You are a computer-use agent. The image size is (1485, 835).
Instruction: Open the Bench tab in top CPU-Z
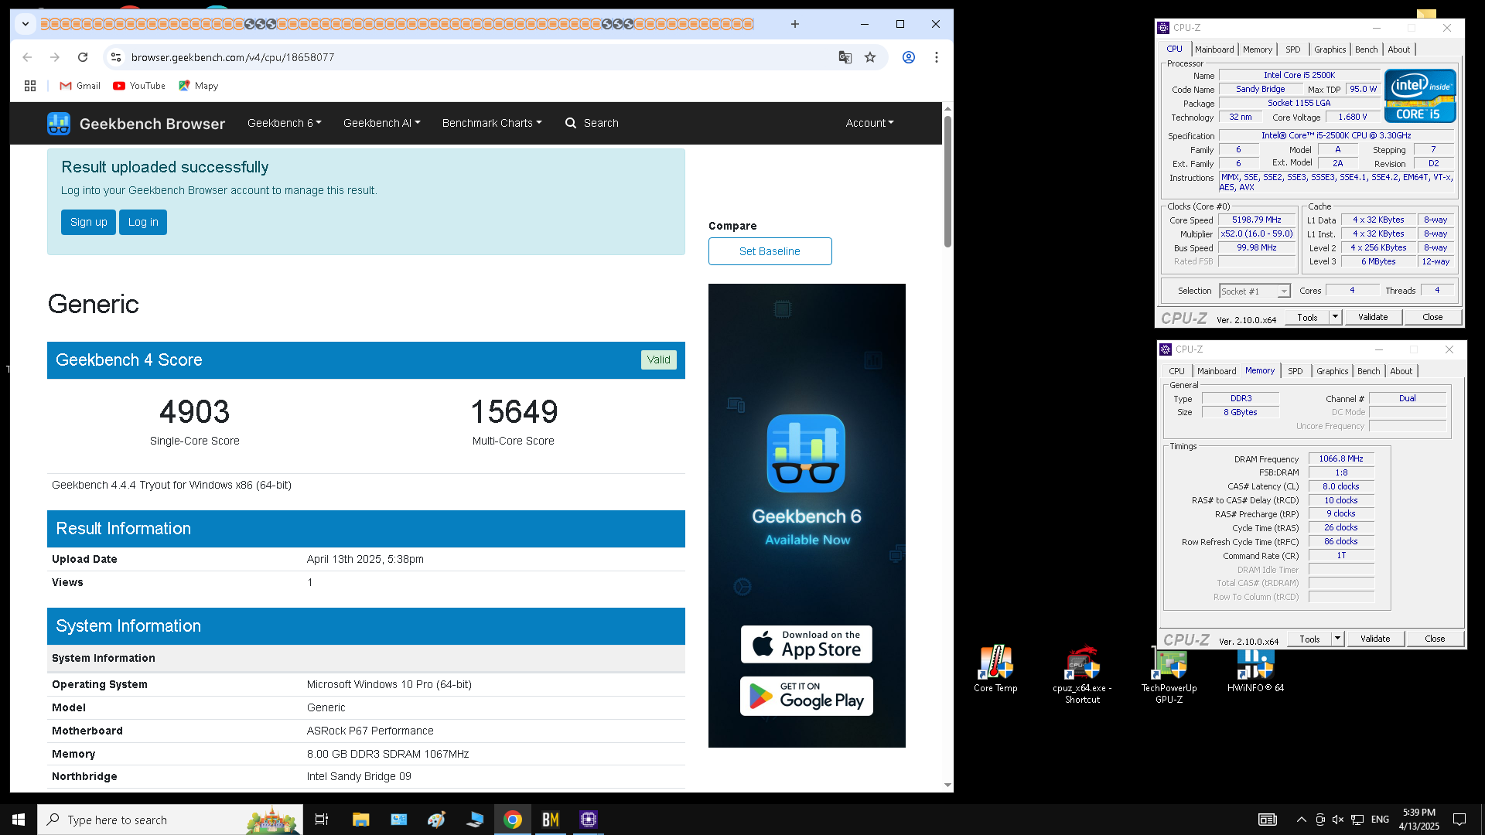[1367, 49]
